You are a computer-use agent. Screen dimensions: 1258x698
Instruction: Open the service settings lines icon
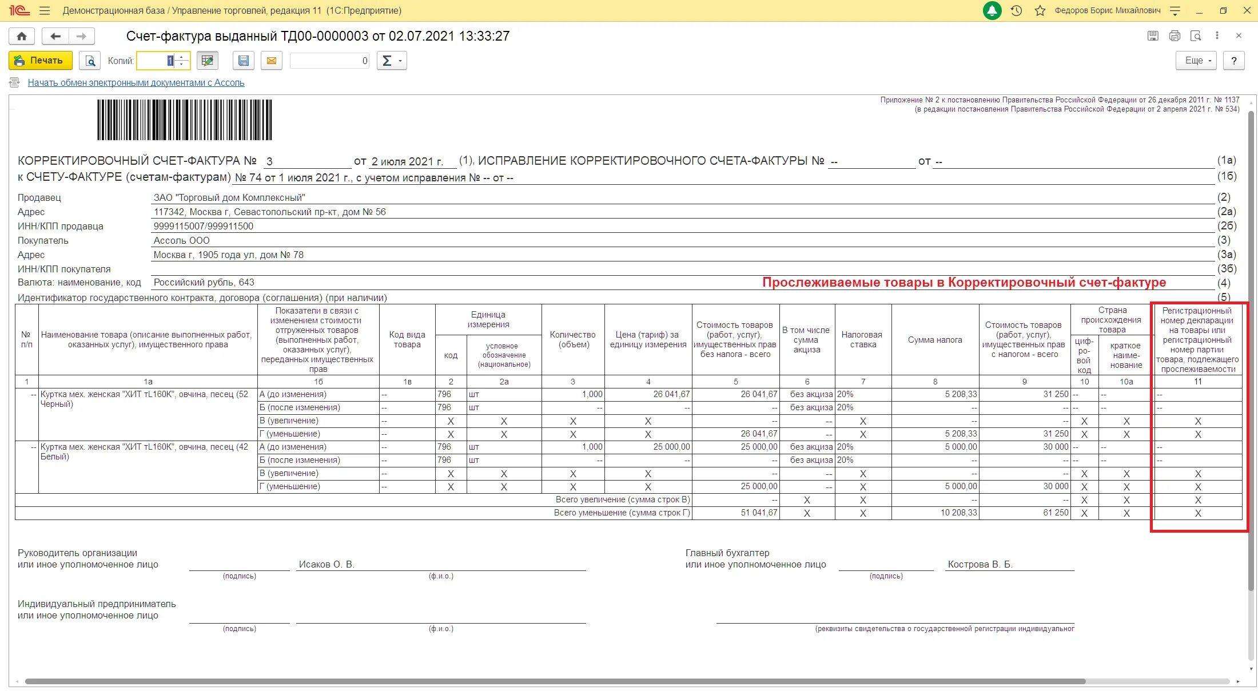click(x=1175, y=11)
